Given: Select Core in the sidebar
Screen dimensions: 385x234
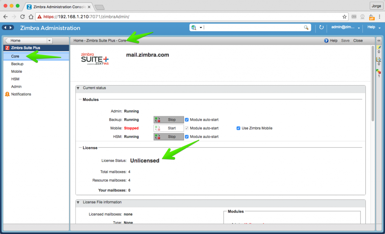Looking at the screenshot, I should tap(36, 56).
